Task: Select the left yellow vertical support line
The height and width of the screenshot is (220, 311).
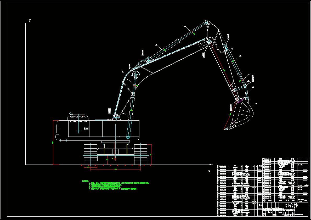Action: (x=104, y=149)
